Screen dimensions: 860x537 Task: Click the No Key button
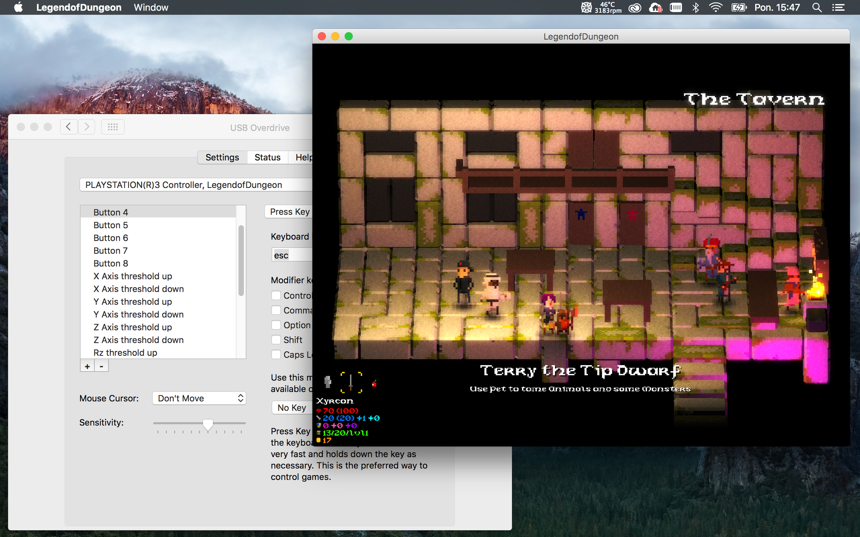pos(292,408)
